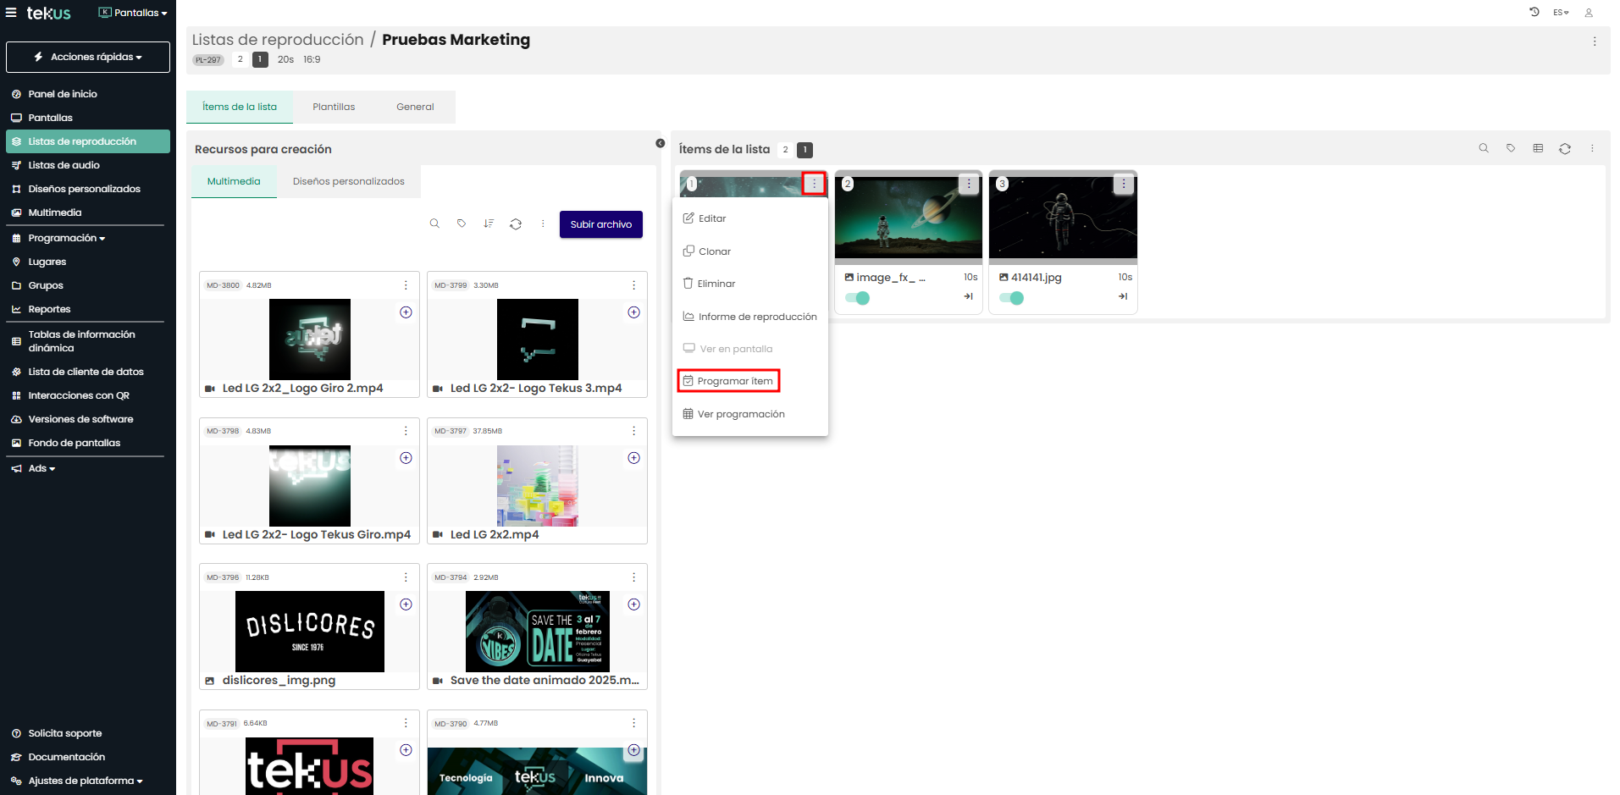Expand the Programación sidebar menu
Viewport: 1620px width, 795px height.
coord(66,238)
